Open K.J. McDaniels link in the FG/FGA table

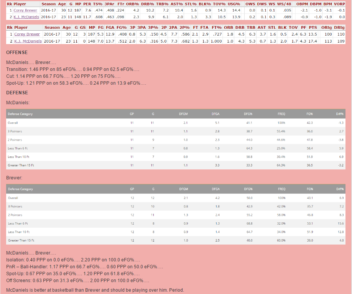(x=28, y=41)
